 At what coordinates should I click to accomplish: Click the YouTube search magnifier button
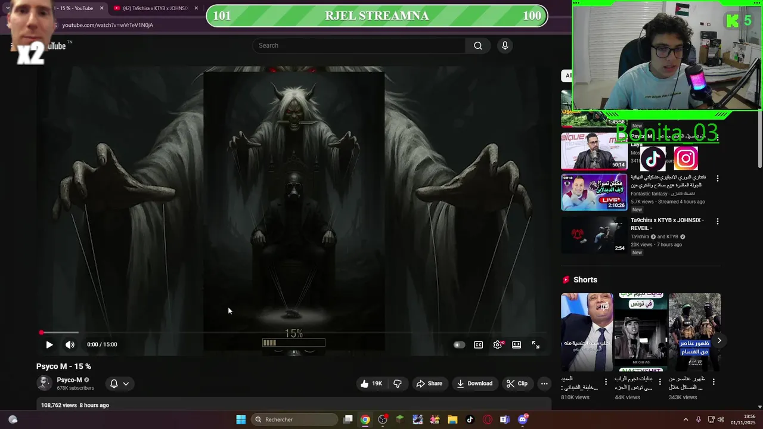(478, 46)
